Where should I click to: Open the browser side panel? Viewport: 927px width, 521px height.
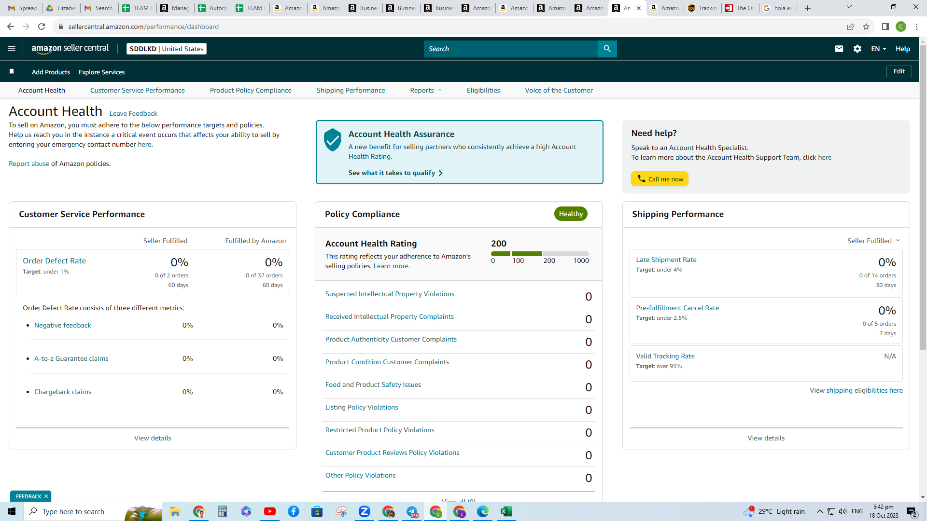pyautogui.click(x=885, y=27)
